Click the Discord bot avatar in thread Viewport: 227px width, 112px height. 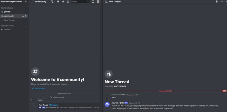107,104
